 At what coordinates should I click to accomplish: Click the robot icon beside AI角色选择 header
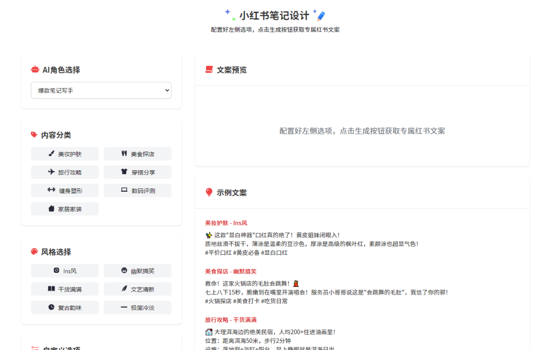click(35, 70)
